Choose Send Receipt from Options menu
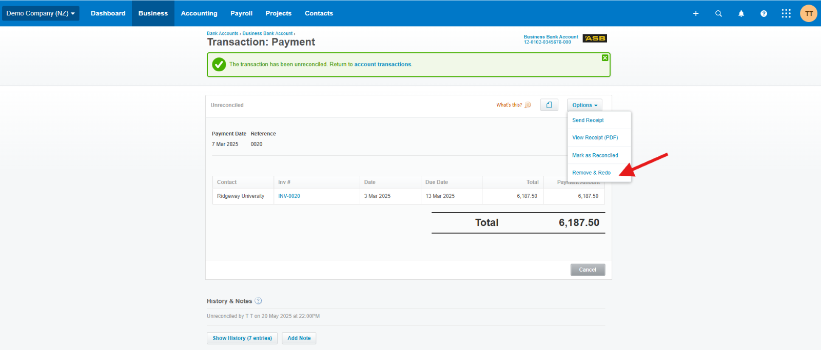The image size is (821, 350). [x=588, y=120]
